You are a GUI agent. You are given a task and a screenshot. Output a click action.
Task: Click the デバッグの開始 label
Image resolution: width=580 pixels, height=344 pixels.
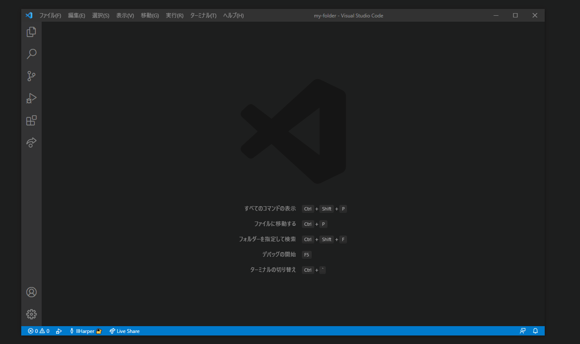(x=279, y=254)
